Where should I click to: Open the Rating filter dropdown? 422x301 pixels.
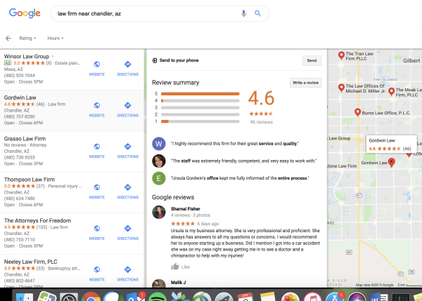click(27, 38)
